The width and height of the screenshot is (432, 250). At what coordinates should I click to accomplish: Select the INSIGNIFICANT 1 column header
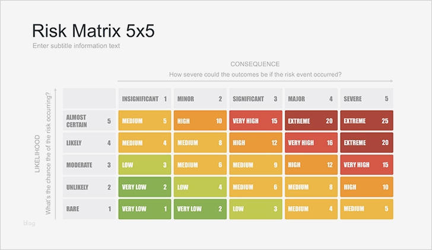click(144, 99)
